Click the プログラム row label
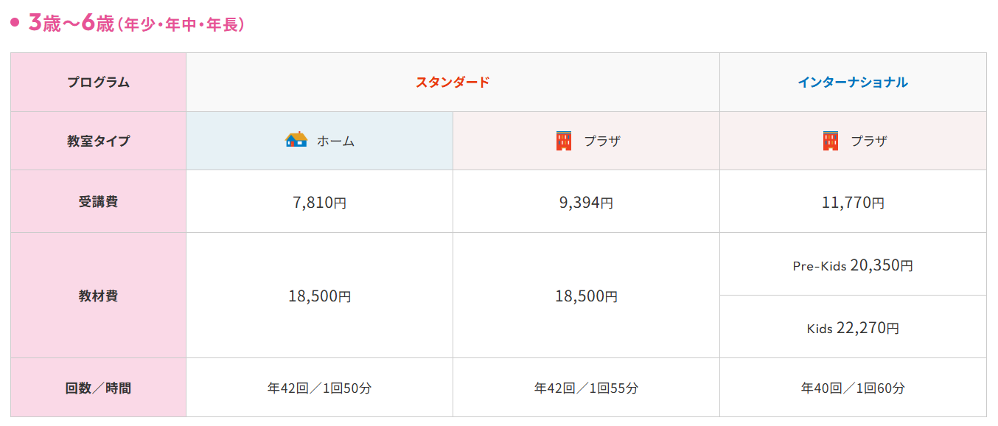This screenshot has width=998, height=426. pos(98,82)
